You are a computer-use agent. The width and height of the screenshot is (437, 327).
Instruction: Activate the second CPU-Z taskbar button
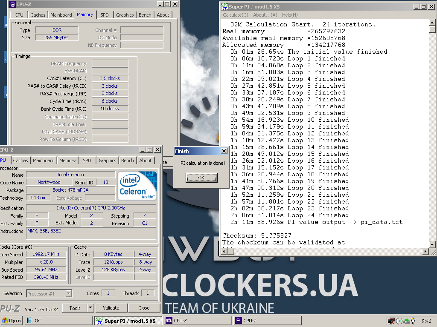point(268,321)
